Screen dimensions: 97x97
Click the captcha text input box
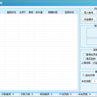point(92,42)
